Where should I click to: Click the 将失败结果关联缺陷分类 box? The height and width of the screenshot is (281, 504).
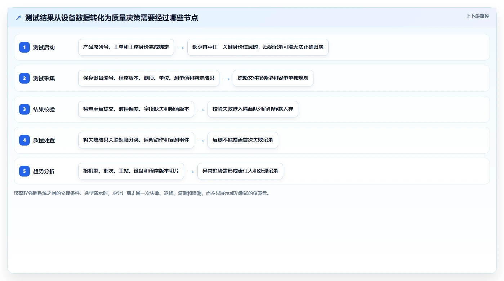136,140
